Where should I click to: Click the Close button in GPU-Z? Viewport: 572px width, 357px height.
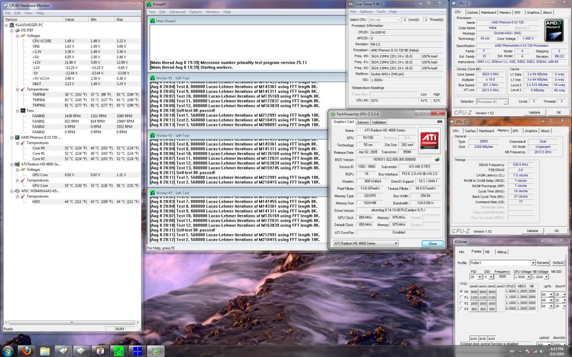(432, 243)
